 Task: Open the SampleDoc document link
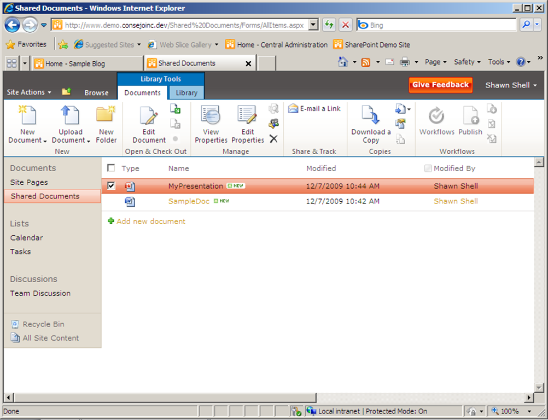189,201
